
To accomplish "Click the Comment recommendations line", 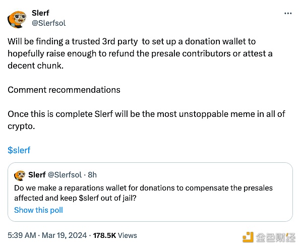I will tap(64, 90).
